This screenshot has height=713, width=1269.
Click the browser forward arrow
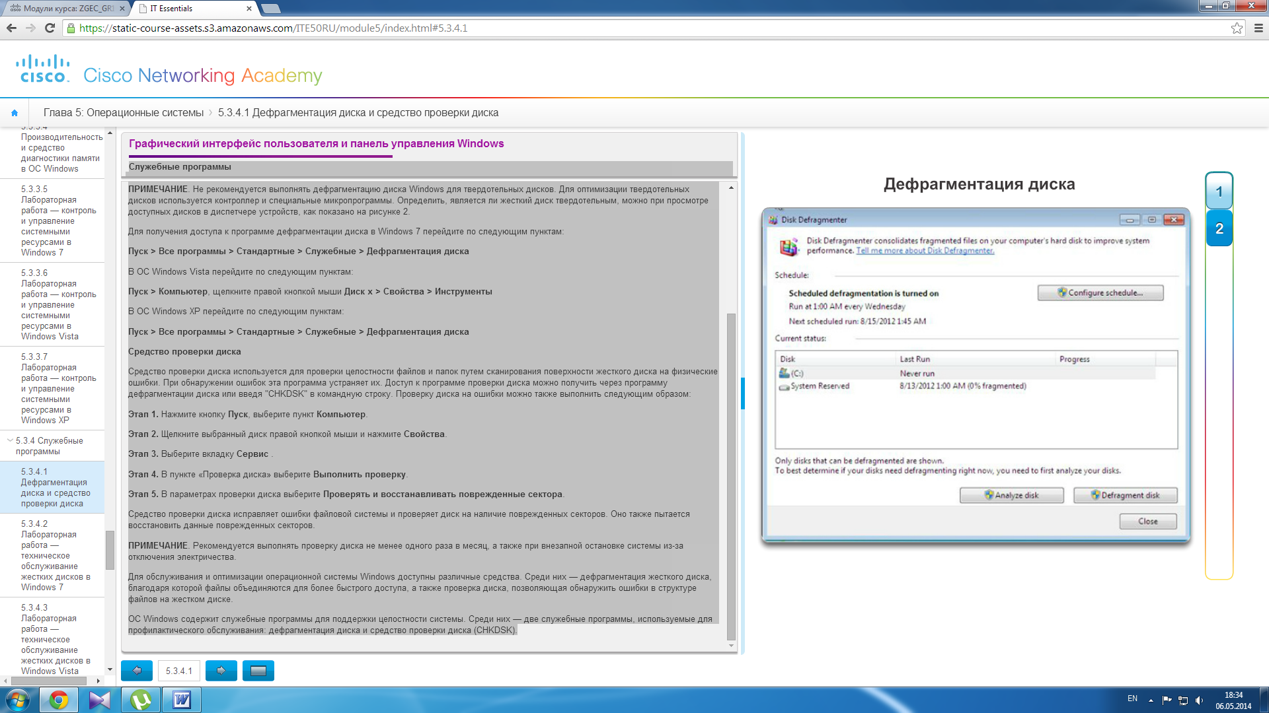(x=30, y=28)
